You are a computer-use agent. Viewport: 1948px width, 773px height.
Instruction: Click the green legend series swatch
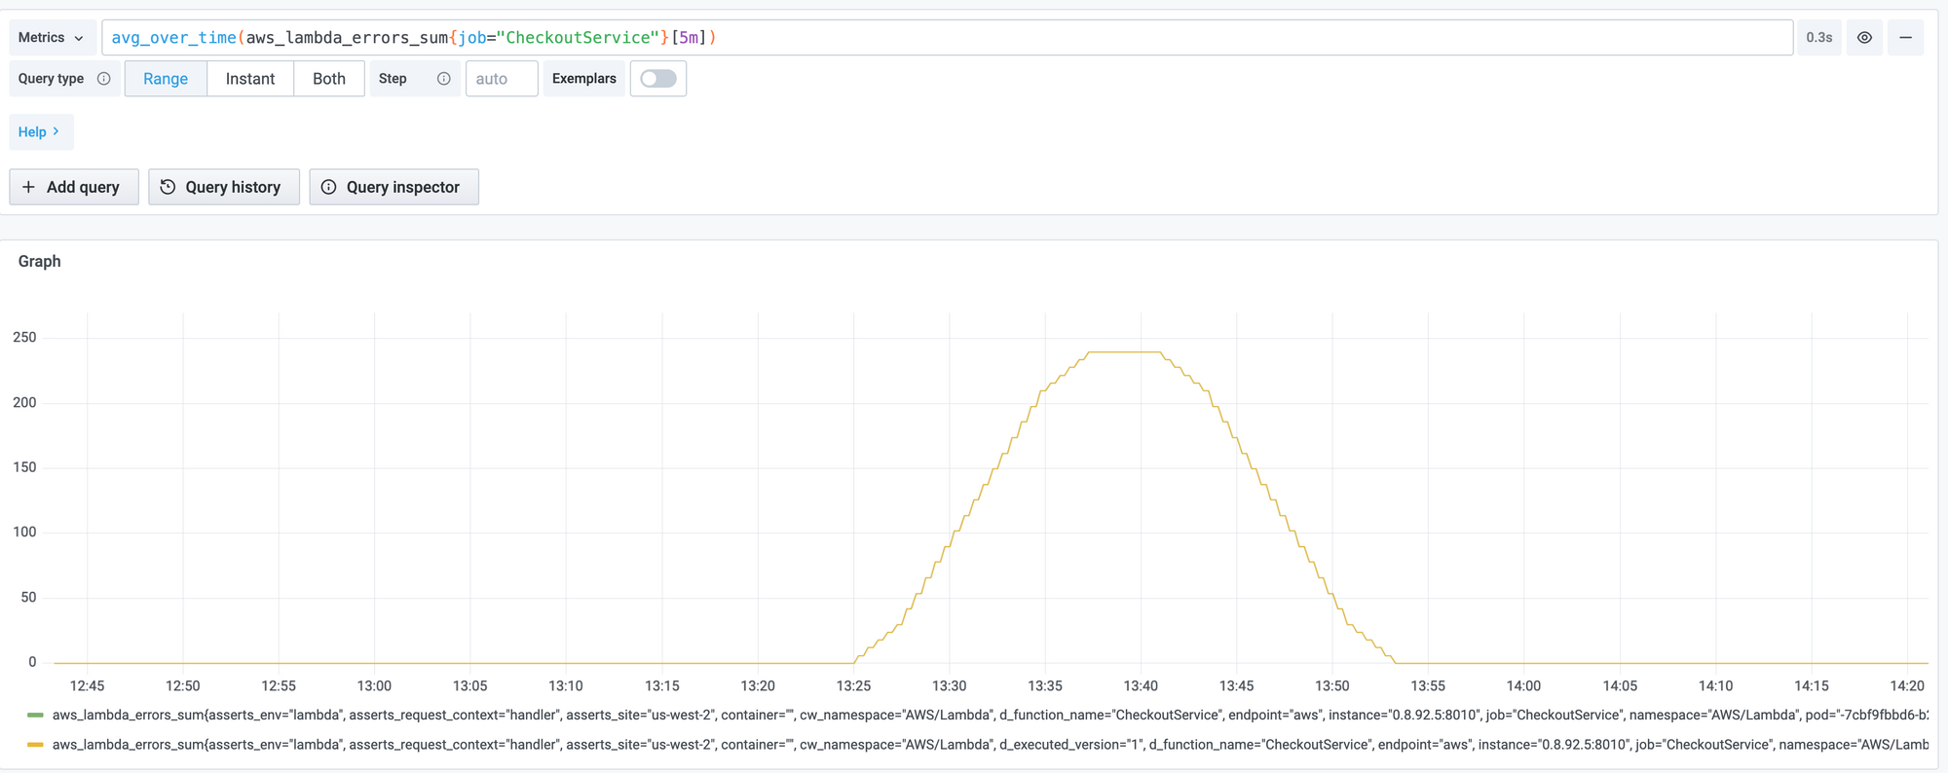[x=35, y=716]
